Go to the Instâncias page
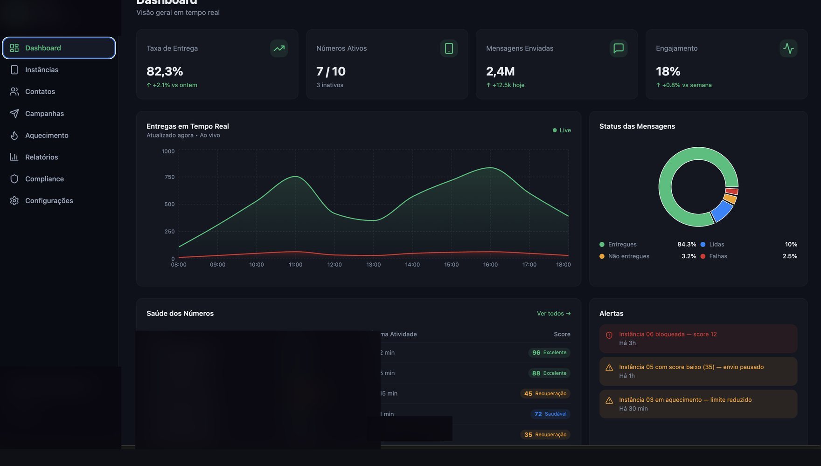Viewport: 821px width, 466px height. click(59, 70)
